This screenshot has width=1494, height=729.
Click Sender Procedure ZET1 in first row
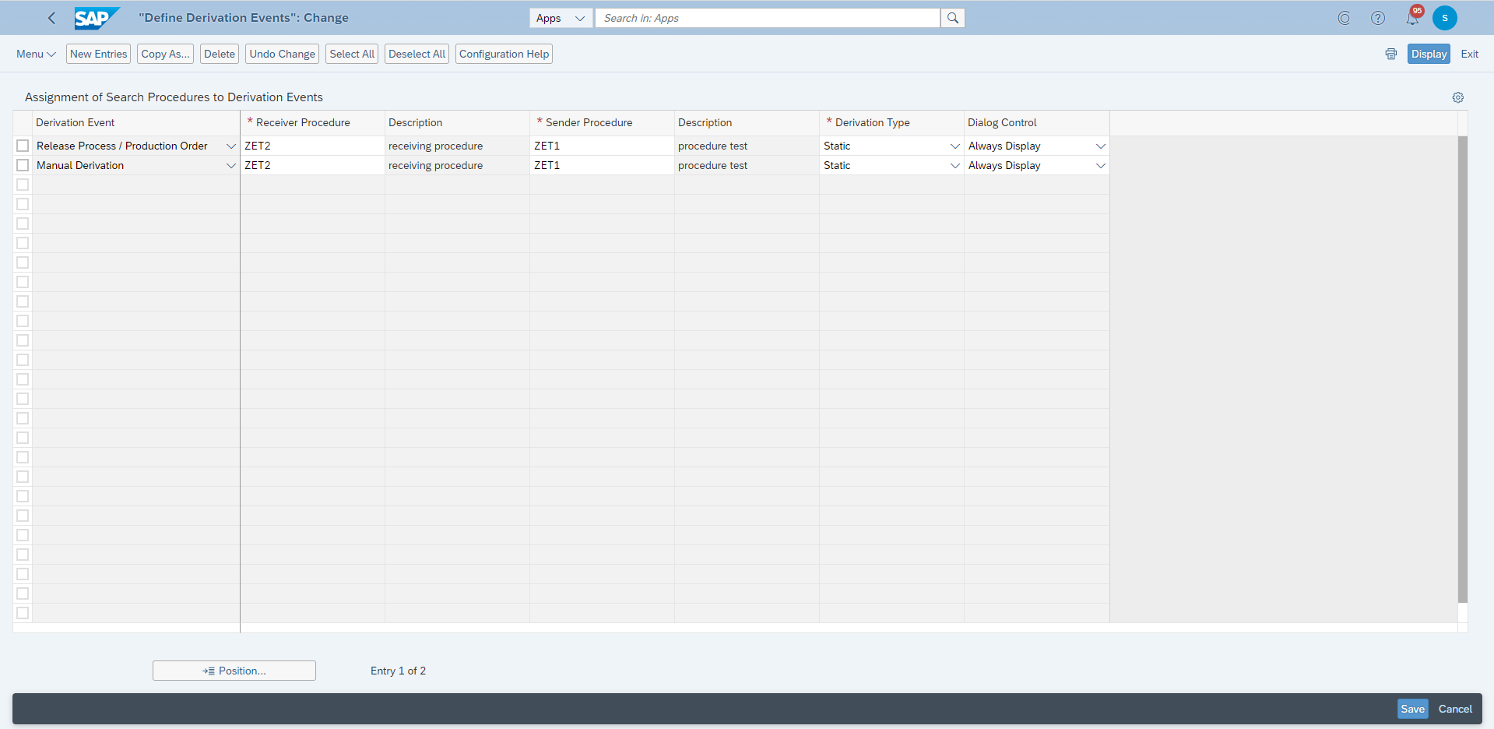tap(602, 146)
